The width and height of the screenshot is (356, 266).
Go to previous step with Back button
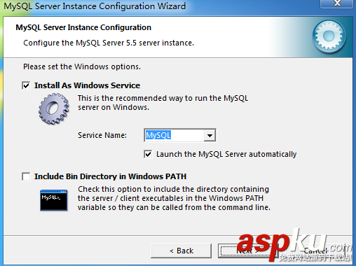[x=182, y=251]
